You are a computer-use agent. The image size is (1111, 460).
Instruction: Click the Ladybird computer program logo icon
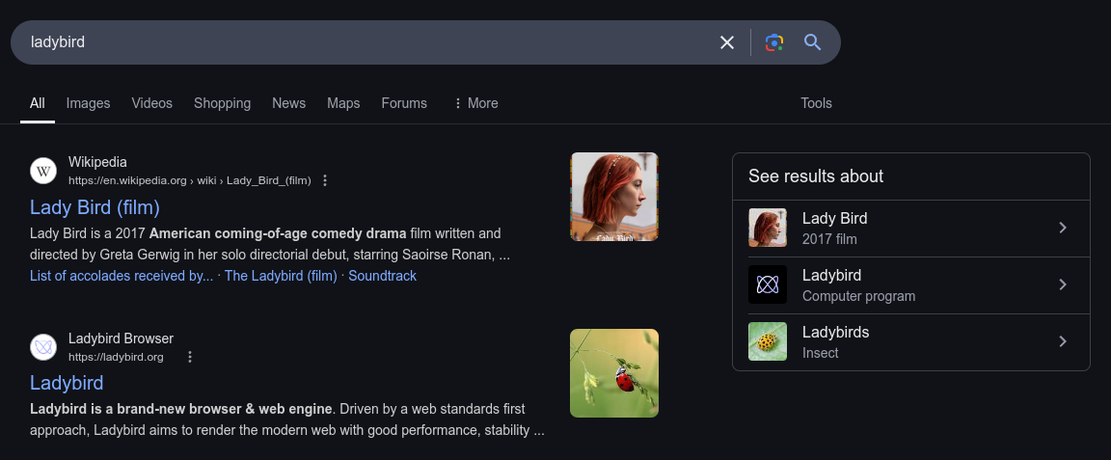coord(768,284)
